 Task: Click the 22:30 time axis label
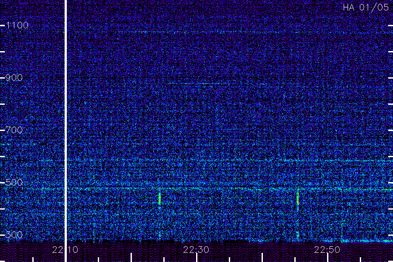(196, 249)
